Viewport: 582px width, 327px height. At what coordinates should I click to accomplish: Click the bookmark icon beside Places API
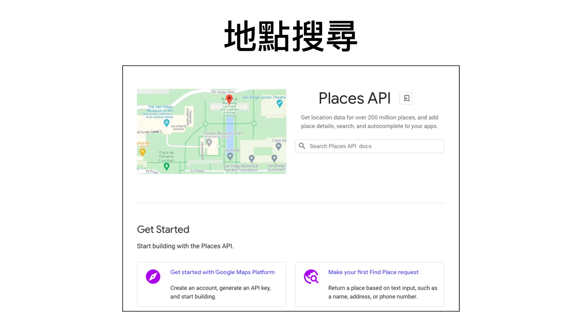(x=406, y=98)
